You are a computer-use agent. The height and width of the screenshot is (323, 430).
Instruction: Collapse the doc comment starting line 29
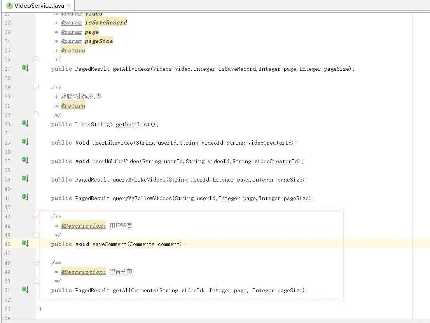pyautogui.click(x=36, y=87)
